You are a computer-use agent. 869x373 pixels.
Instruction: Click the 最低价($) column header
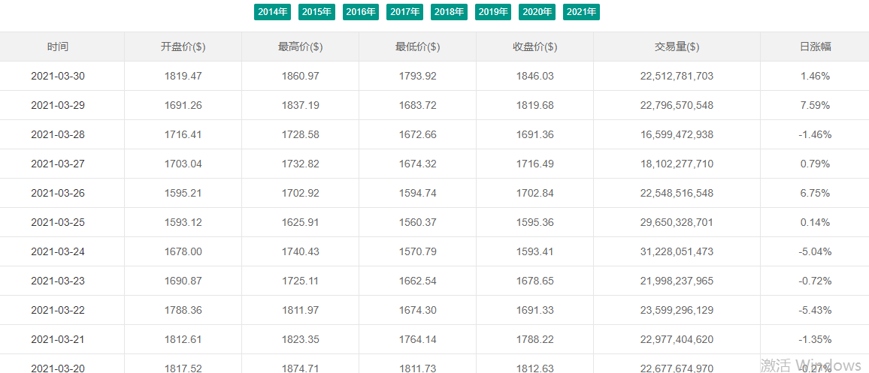(418, 47)
